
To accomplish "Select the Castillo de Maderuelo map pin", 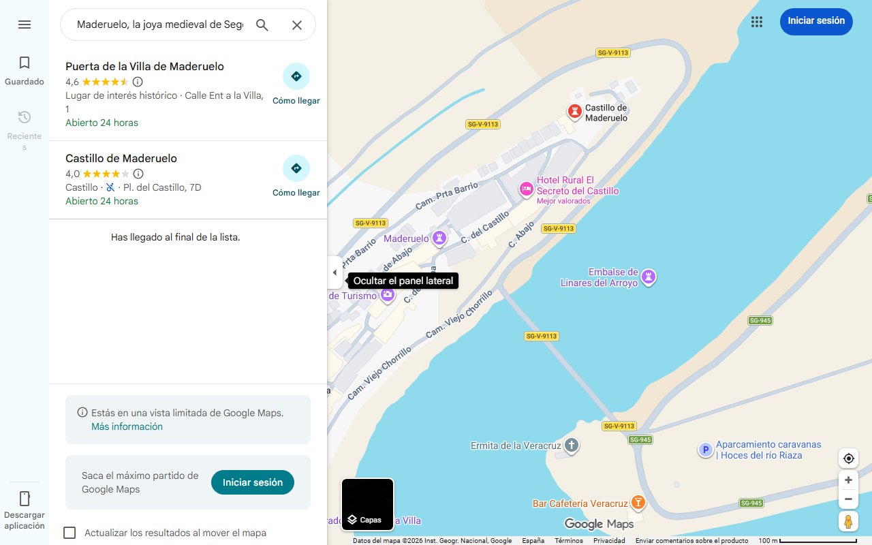I will pyautogui.click(x=575, y=112).
